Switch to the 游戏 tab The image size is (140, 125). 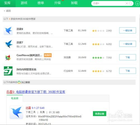click(x=24, y=3)
